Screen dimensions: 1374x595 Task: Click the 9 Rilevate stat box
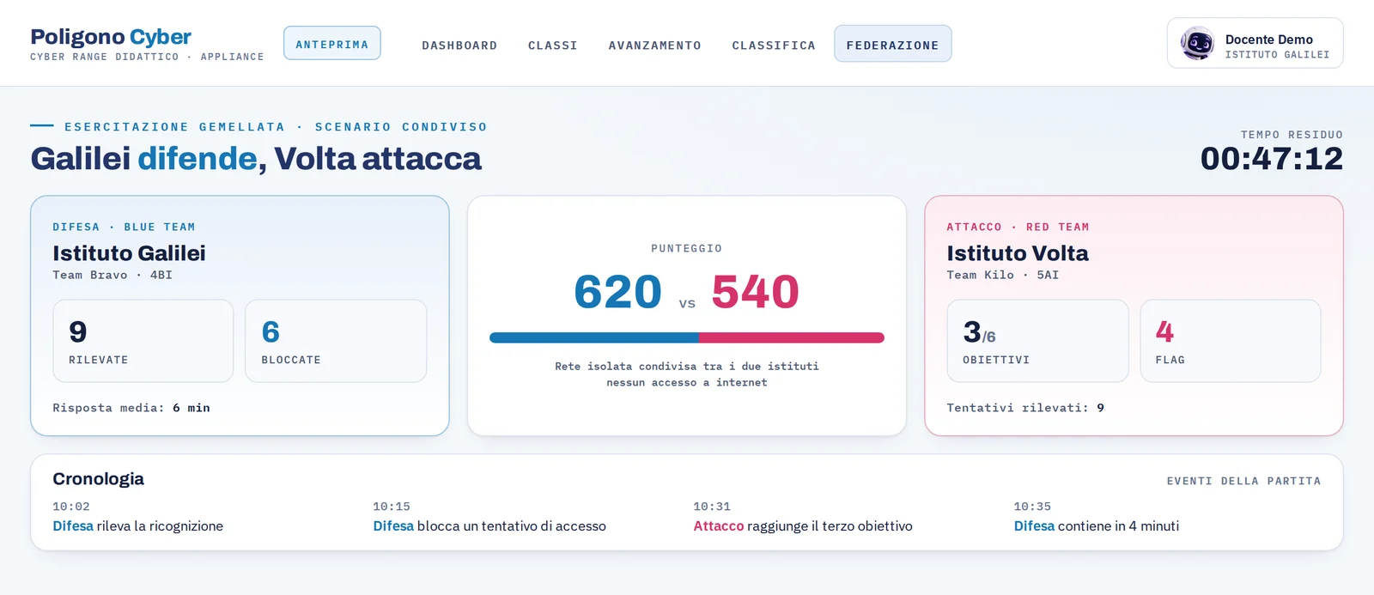(143, 341)
